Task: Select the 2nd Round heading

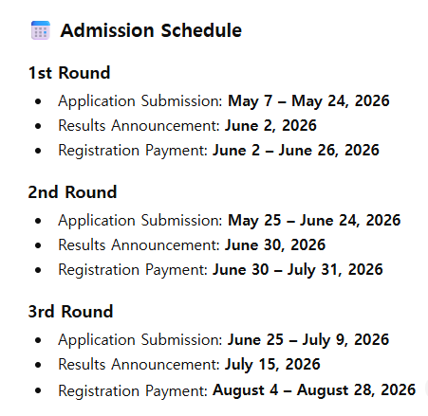Action: click(72, 192)
